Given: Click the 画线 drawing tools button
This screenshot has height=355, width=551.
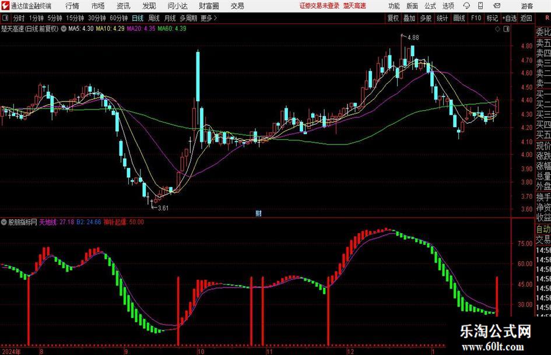Looking at the screenshot, I should click(x=459, y=18).
